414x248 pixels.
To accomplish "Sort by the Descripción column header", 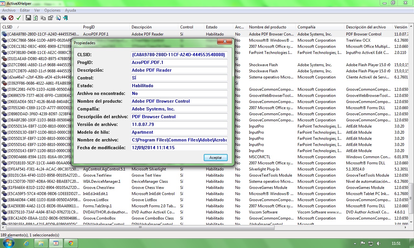I will pyautogui.click(x=154, y=27).
